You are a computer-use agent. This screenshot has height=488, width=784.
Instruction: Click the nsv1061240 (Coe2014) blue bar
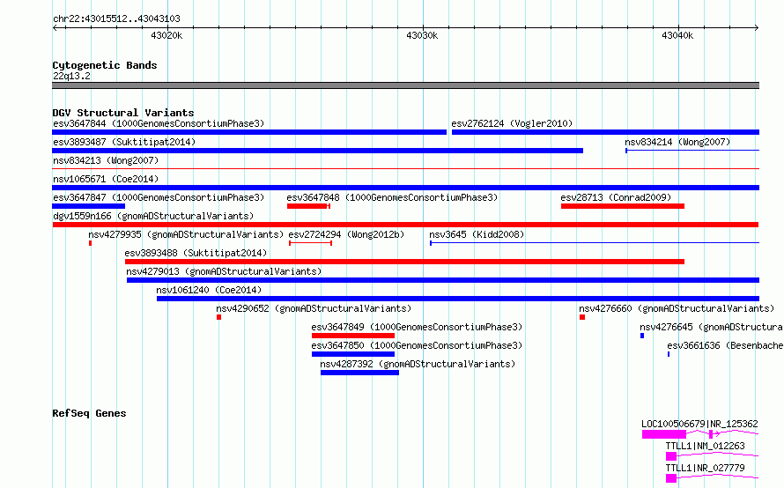[458, 299]
